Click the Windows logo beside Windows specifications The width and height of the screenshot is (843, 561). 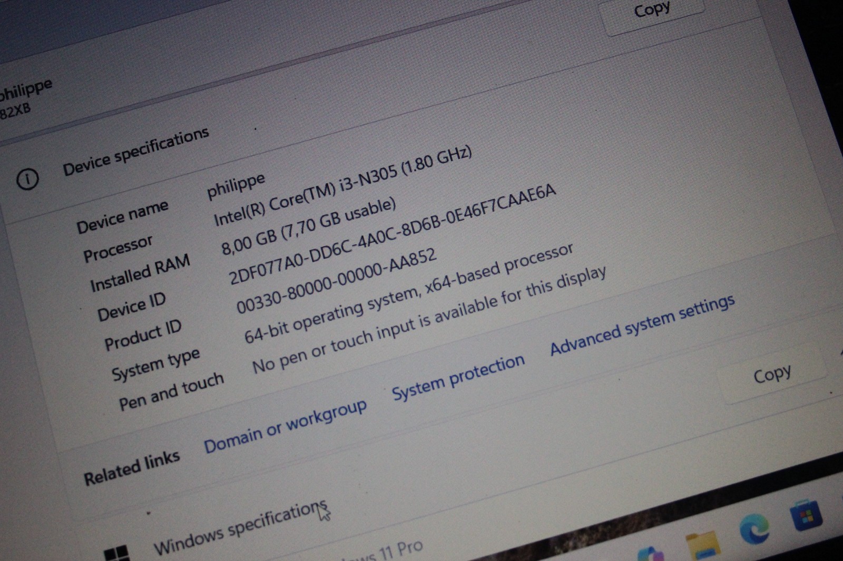(x=117, y=554)
